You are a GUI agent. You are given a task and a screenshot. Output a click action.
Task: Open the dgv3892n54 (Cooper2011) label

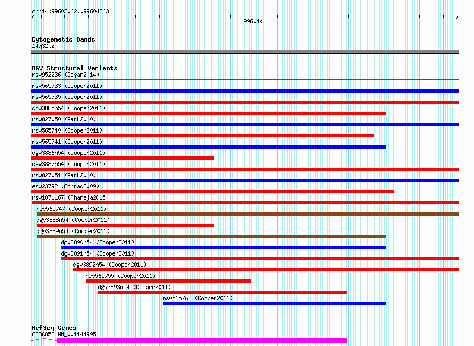(110, 265)
